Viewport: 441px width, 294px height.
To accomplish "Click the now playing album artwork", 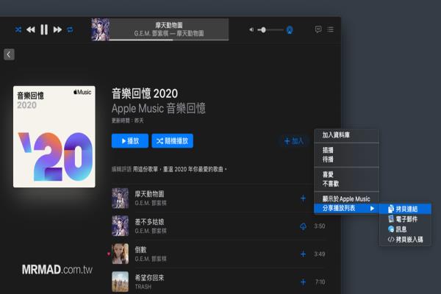I will click(101, 29).
